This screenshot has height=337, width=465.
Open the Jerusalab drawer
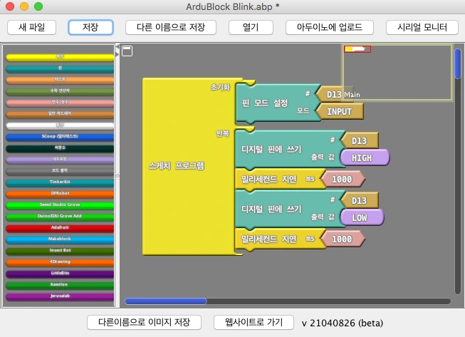tap(60, 296)
